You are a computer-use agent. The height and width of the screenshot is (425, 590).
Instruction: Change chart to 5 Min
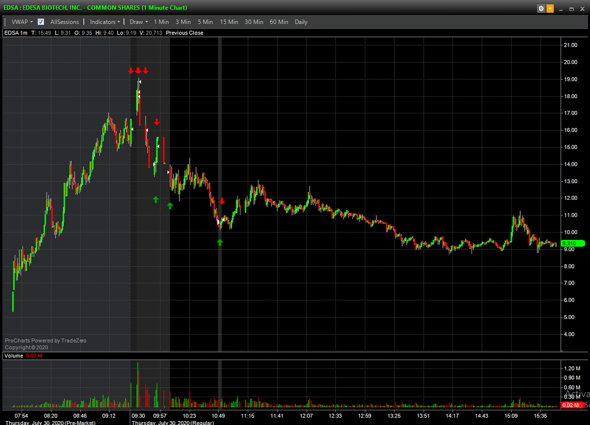click(x=205, y=22)
